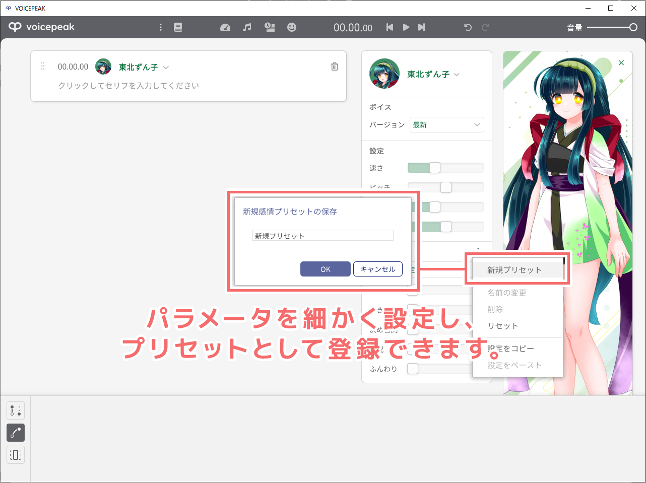Open the バージョン 最新 dropdown
Image resolution: width=646 pixels, height=483 pixels.
447,125
